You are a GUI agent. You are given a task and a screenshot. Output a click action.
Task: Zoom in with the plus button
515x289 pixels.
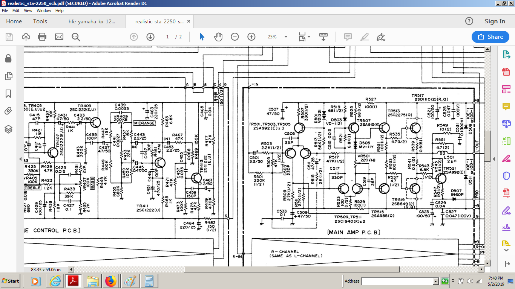(x=251, y=37)
